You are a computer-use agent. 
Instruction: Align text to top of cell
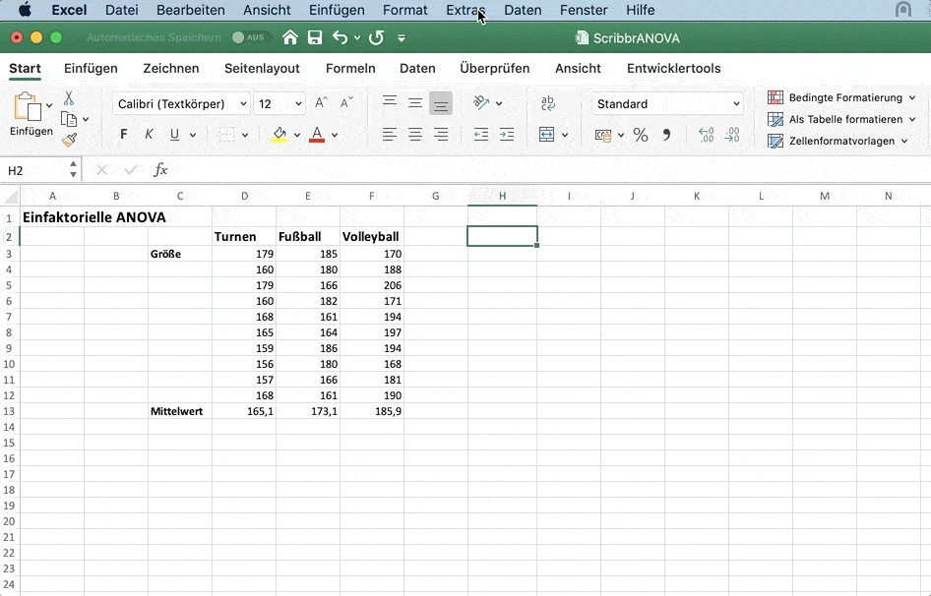(x=390, y=103)
